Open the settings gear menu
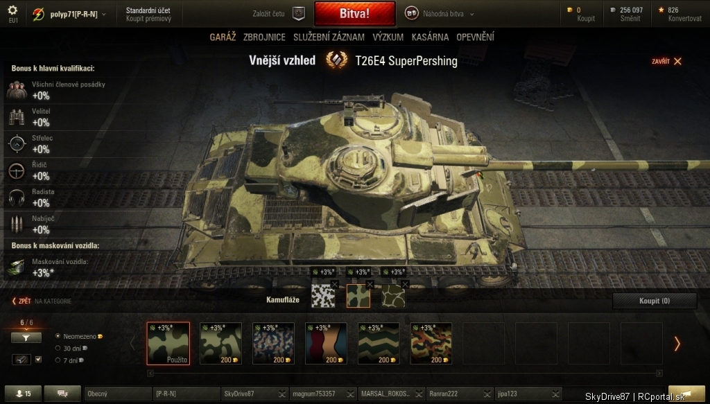710x404 pixels. 12,10
